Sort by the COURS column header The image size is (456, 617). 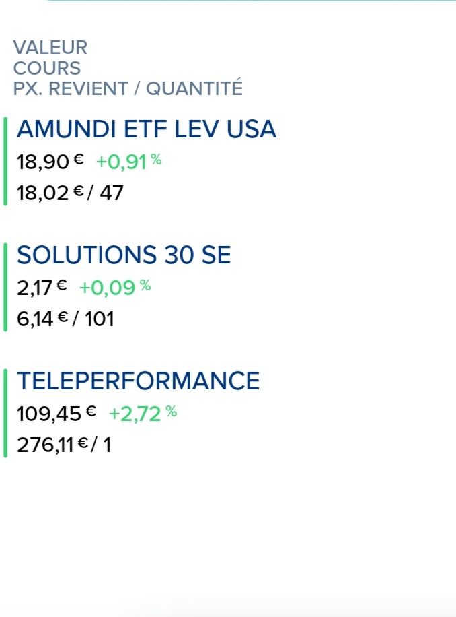[46, 68]
